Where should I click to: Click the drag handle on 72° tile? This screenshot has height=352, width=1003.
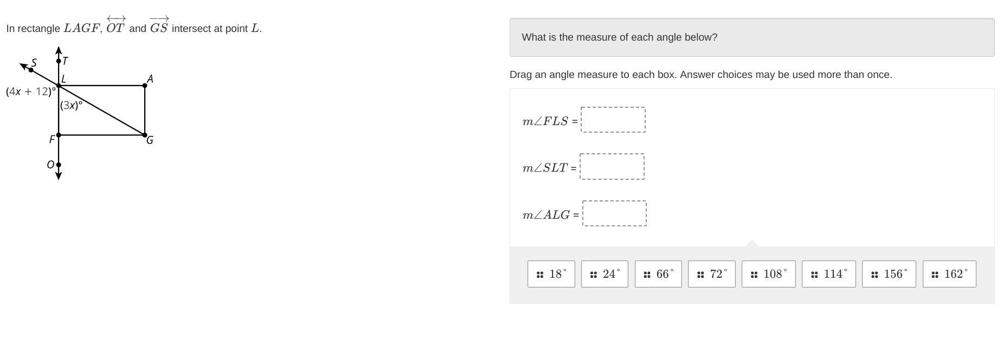coord(700,275)
